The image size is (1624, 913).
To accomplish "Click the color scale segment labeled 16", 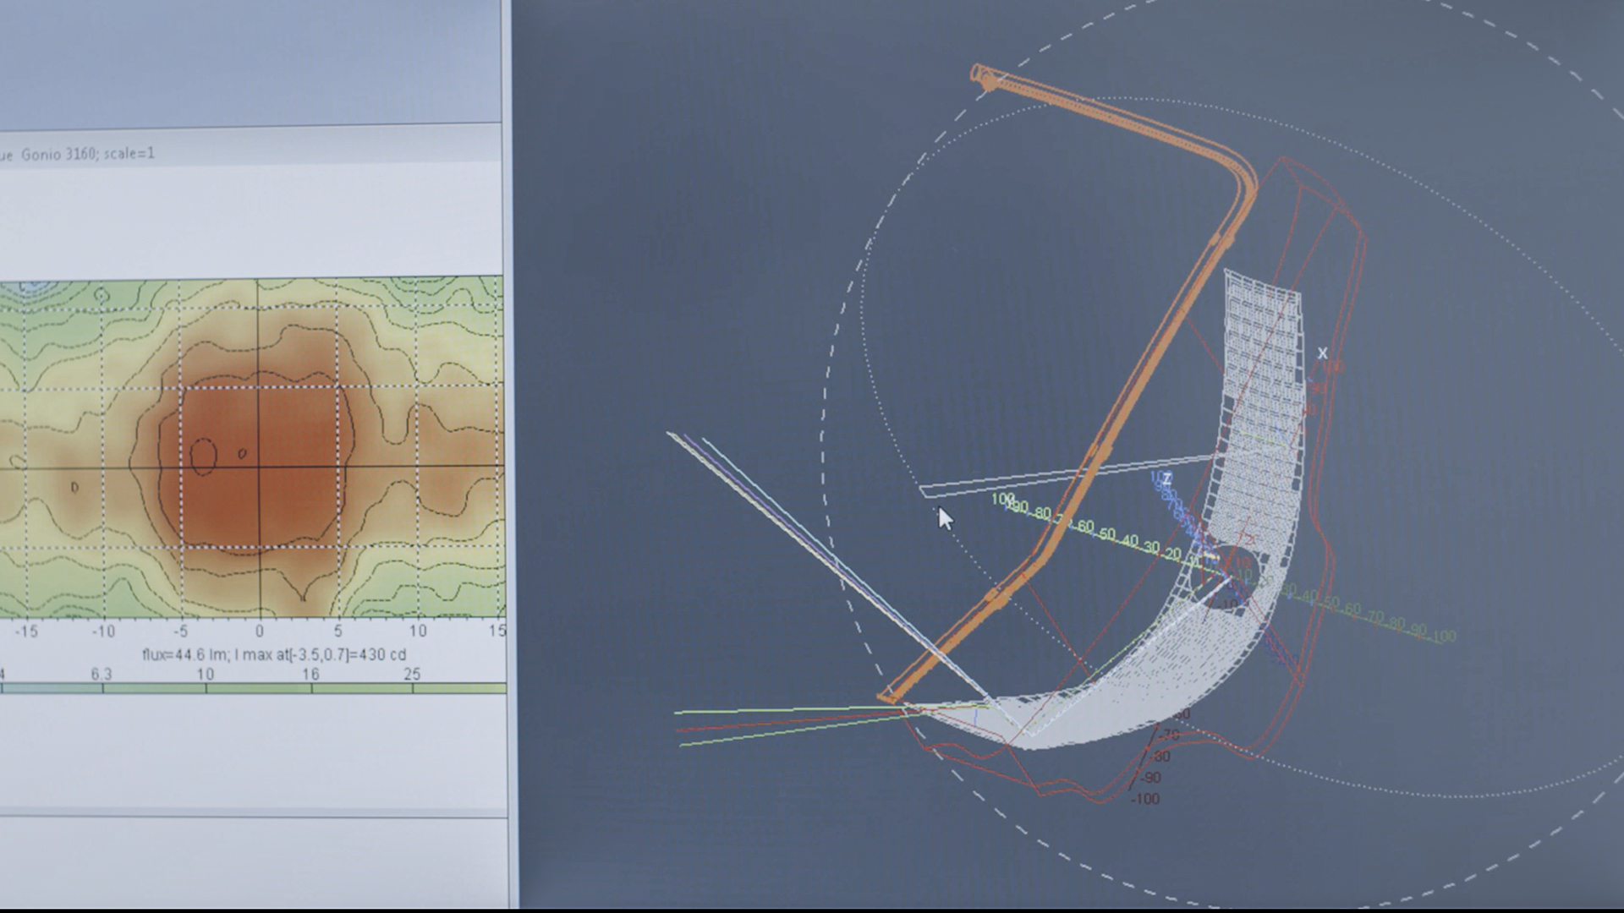I will 311,688.
